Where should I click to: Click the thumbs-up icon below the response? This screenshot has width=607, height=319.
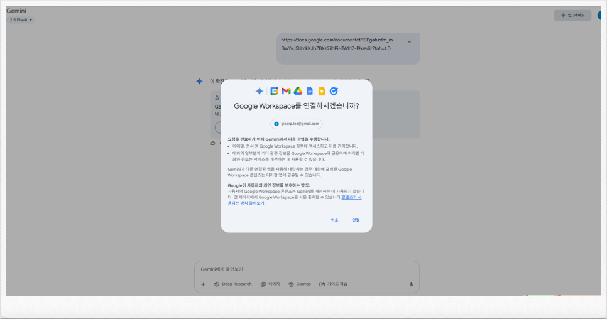click(x=212, y=143)
